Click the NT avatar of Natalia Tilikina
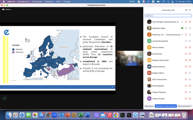 (149, 73)
